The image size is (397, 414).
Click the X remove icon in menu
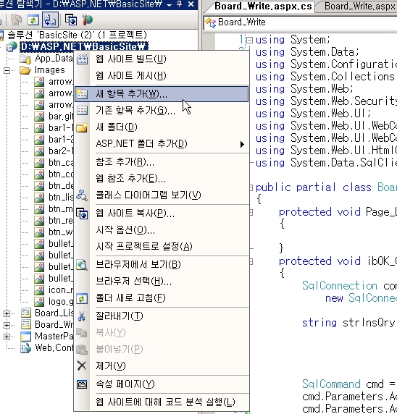point(82,366)
